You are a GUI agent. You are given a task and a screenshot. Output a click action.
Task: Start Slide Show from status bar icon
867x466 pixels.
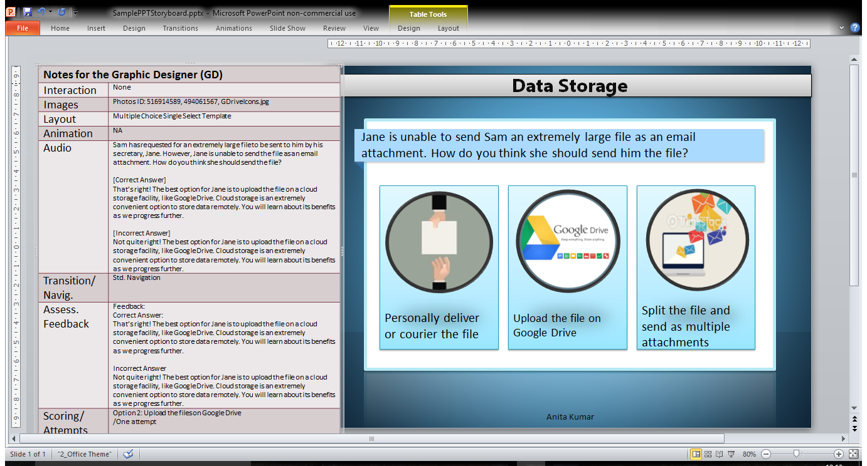(x=731, y=454)
